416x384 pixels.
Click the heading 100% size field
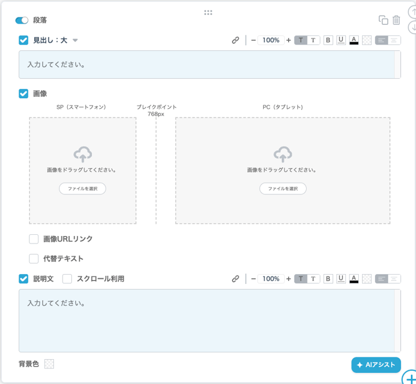coord(271,40)
